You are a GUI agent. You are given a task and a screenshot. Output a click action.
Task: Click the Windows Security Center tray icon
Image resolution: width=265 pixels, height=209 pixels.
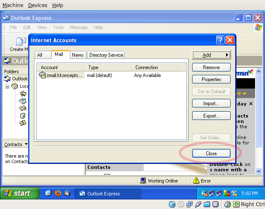pyautogui.click(x=227, y=193)
